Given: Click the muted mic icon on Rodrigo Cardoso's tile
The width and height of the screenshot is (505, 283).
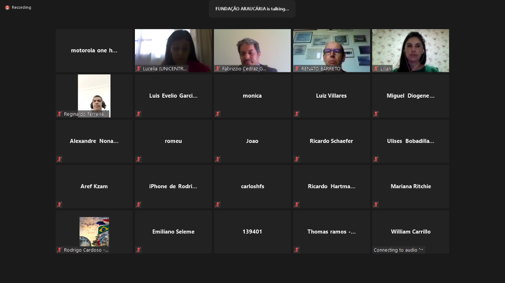Looking at the screenshot, I should 59,250.
